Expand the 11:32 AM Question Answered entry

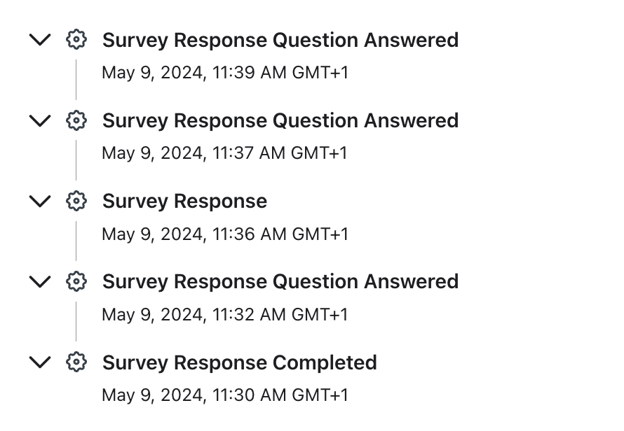pyautogui.click(x=40, y=282)
